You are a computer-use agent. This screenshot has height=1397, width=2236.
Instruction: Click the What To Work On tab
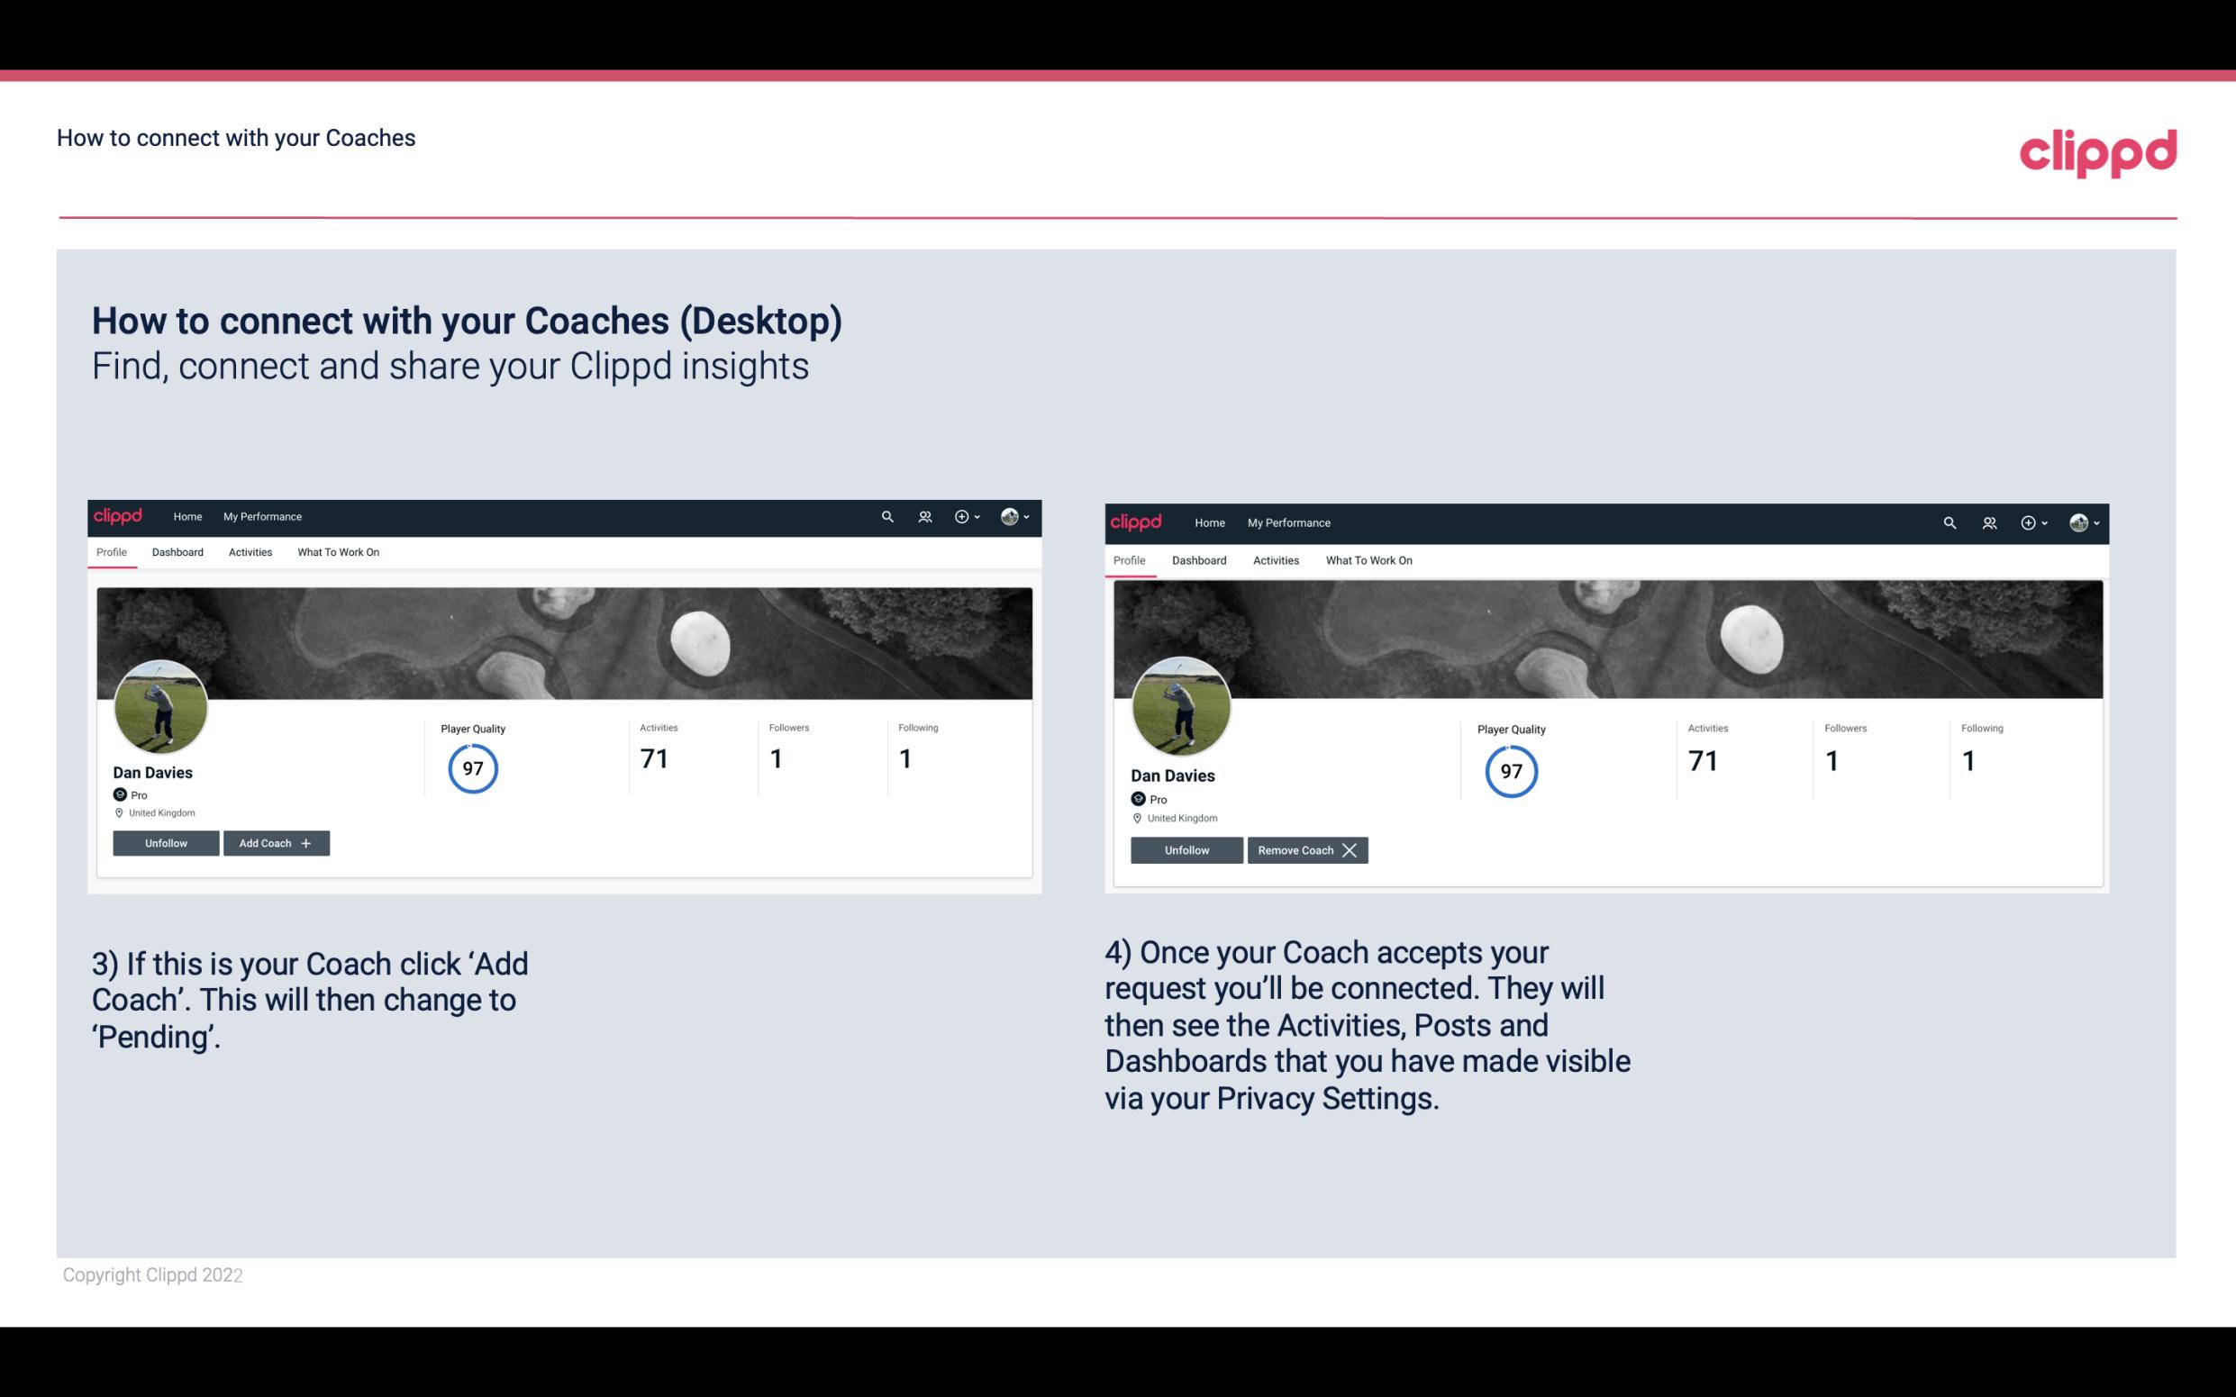click(x=338, y=552)
